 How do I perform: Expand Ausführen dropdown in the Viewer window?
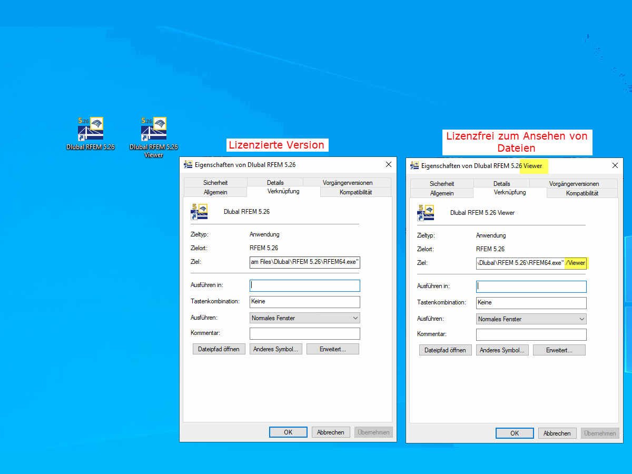pos(531,319)
